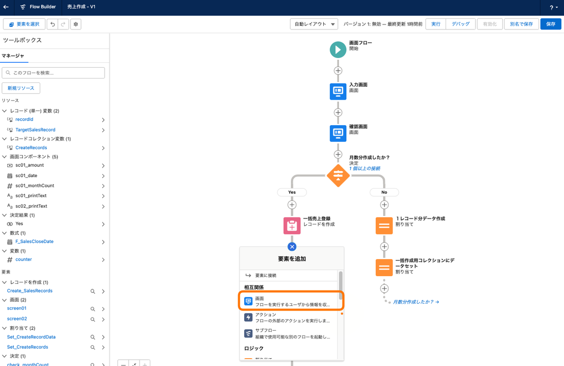The height and width of the screenshot is (366, 564).
Task: Open CreateRecords resource link
Action: pyautogui.click(x=31, y=148)
